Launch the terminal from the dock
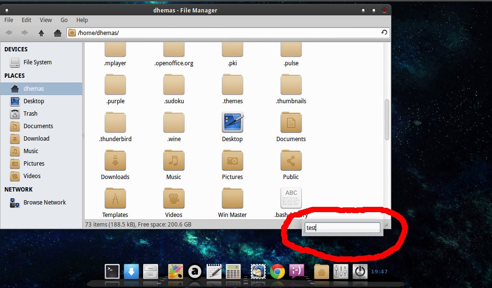This screenshot has height=288, width=492. coord(112,272)
